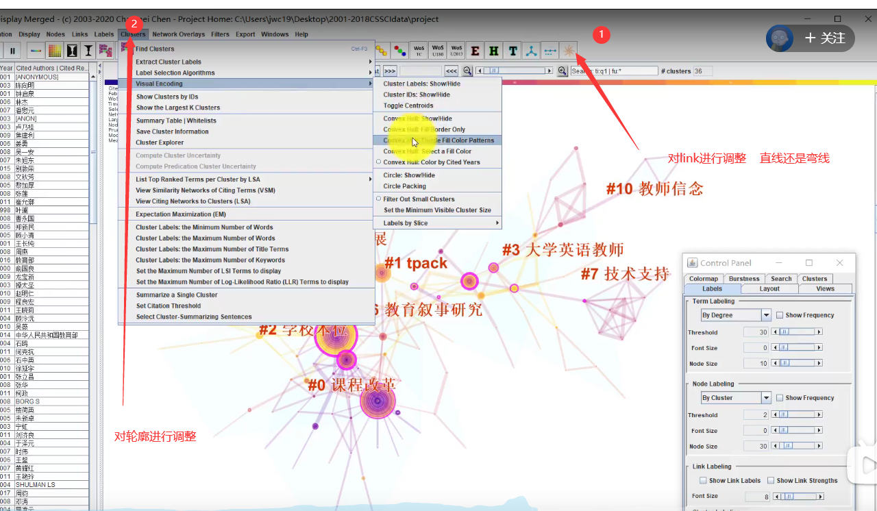Tick Node Labeling Show Frequency checkbox
877x511 pixels.
(x=780, y=398)
